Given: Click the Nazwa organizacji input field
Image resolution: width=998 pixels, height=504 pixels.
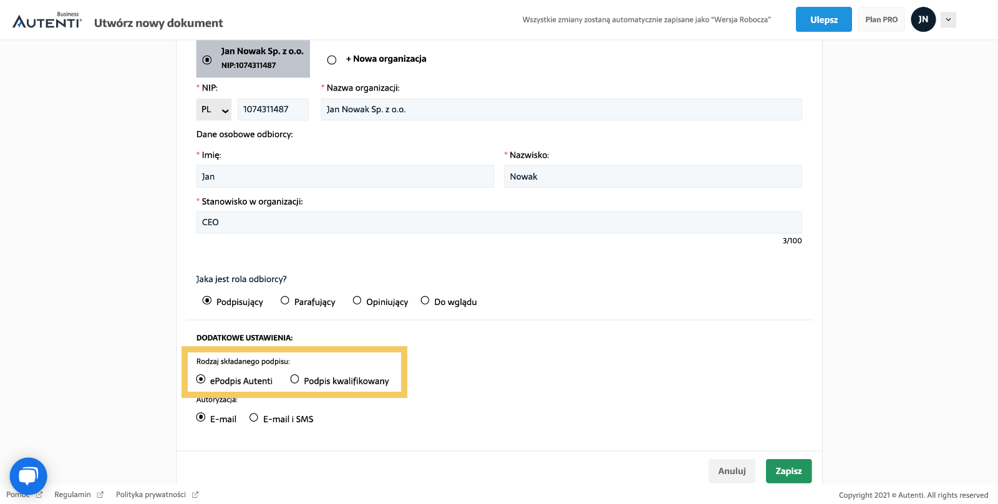Looking at the screenshot, I should pos(561,109).
